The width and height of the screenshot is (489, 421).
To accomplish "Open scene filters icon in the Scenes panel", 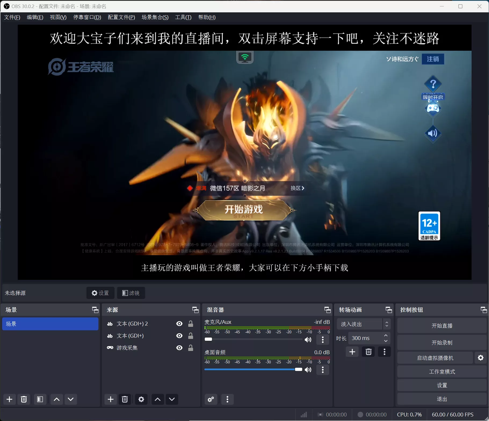I will tap(40, 399).
